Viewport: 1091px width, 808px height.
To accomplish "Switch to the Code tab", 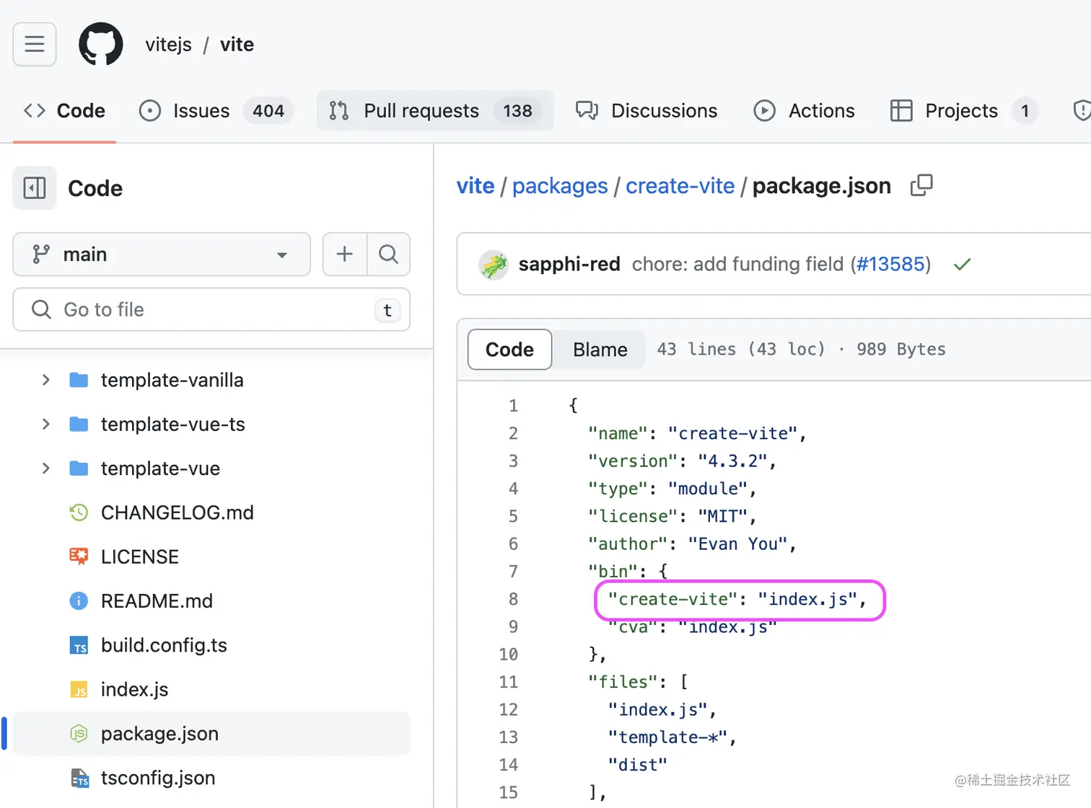I will tap(64, 110).
